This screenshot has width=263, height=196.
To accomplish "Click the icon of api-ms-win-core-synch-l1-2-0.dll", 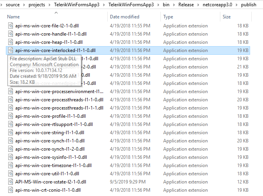I will 11,149.
